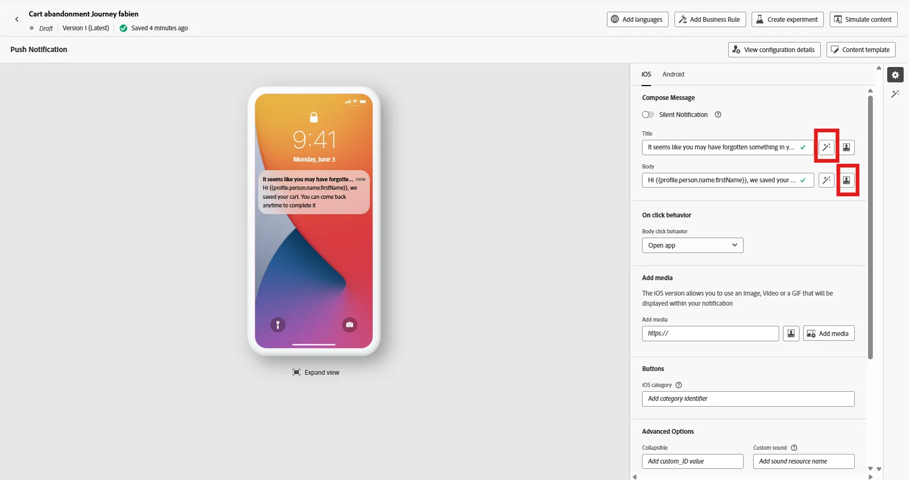909x480 pixels.
Task: Click the 'Version 1 (Latest)' label
Action: 86,28
